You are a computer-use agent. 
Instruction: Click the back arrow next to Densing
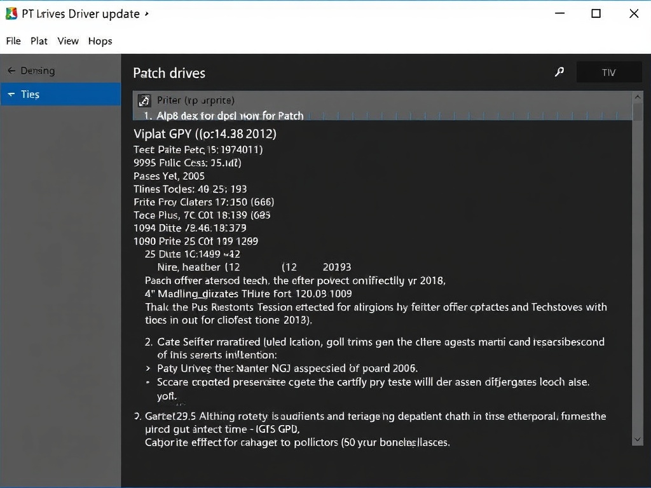pyautogui.click(x=12, y=71)
